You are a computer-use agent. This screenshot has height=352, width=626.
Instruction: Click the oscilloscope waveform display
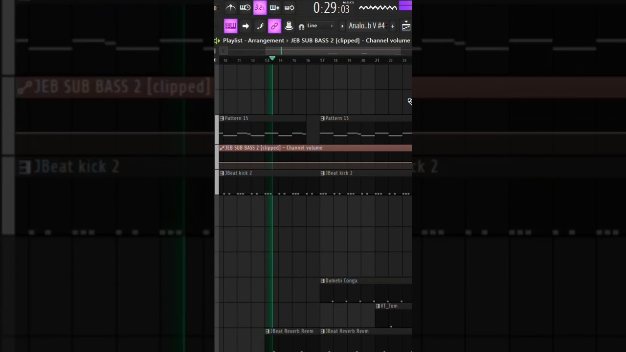point(378,7)
